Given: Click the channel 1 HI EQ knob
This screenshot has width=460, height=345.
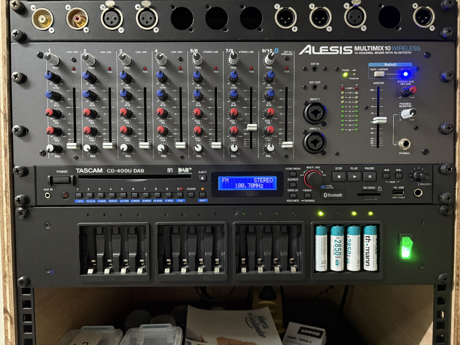Looking at the screenshot, I should pyautogui.click(x=52, y=77).
